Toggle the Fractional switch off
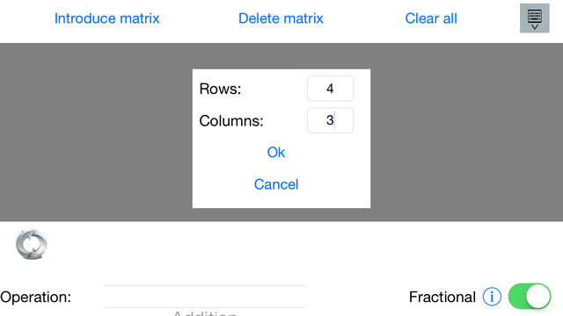This screenshot has width=563, height=316. [530, 297]
